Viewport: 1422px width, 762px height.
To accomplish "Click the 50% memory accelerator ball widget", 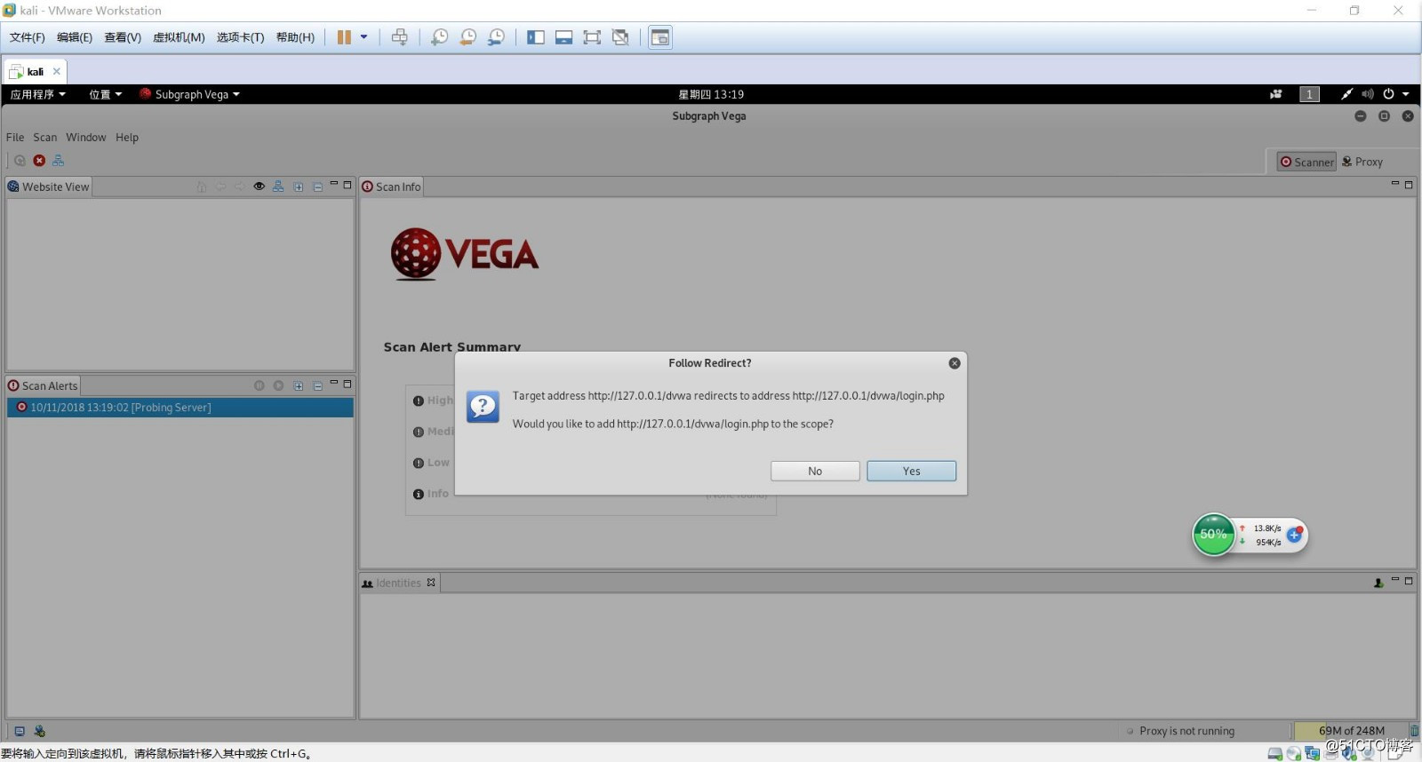I will click(x=1213, y=534).
